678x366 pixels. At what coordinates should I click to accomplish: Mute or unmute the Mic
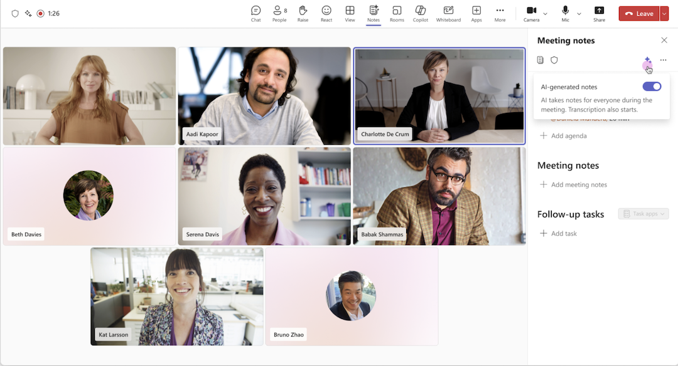pyautogui.click(x=565, y=13)
